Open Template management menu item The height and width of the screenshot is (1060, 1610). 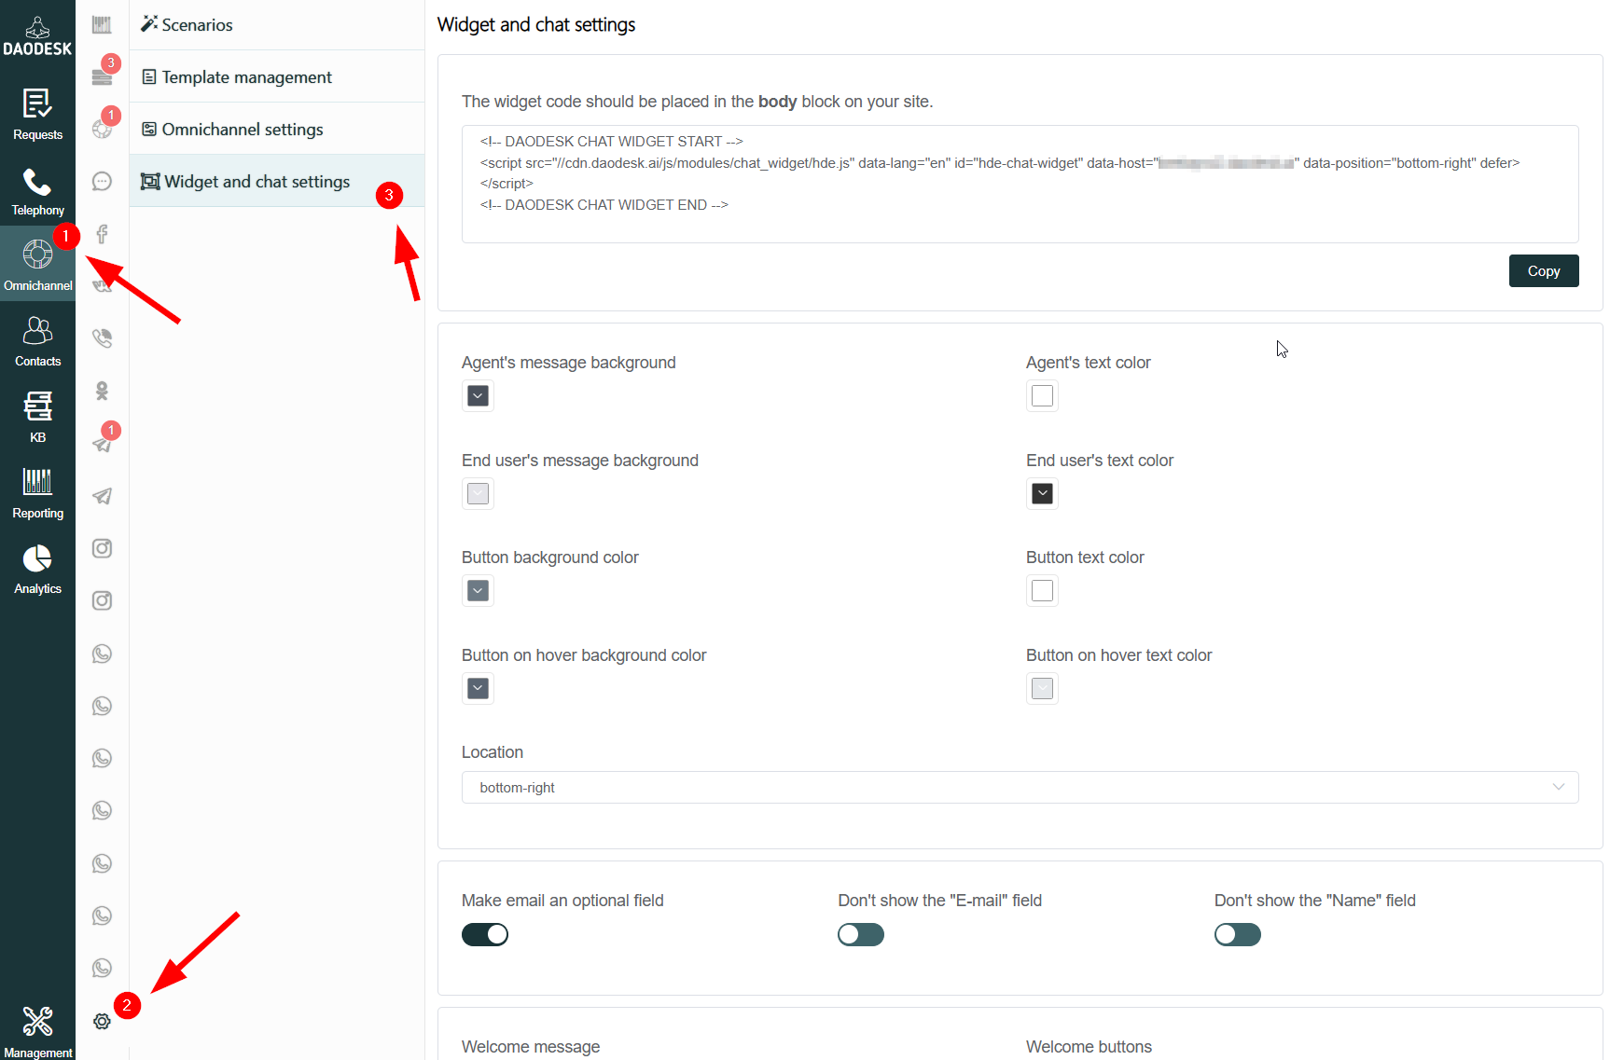click(x=277, y=76)
